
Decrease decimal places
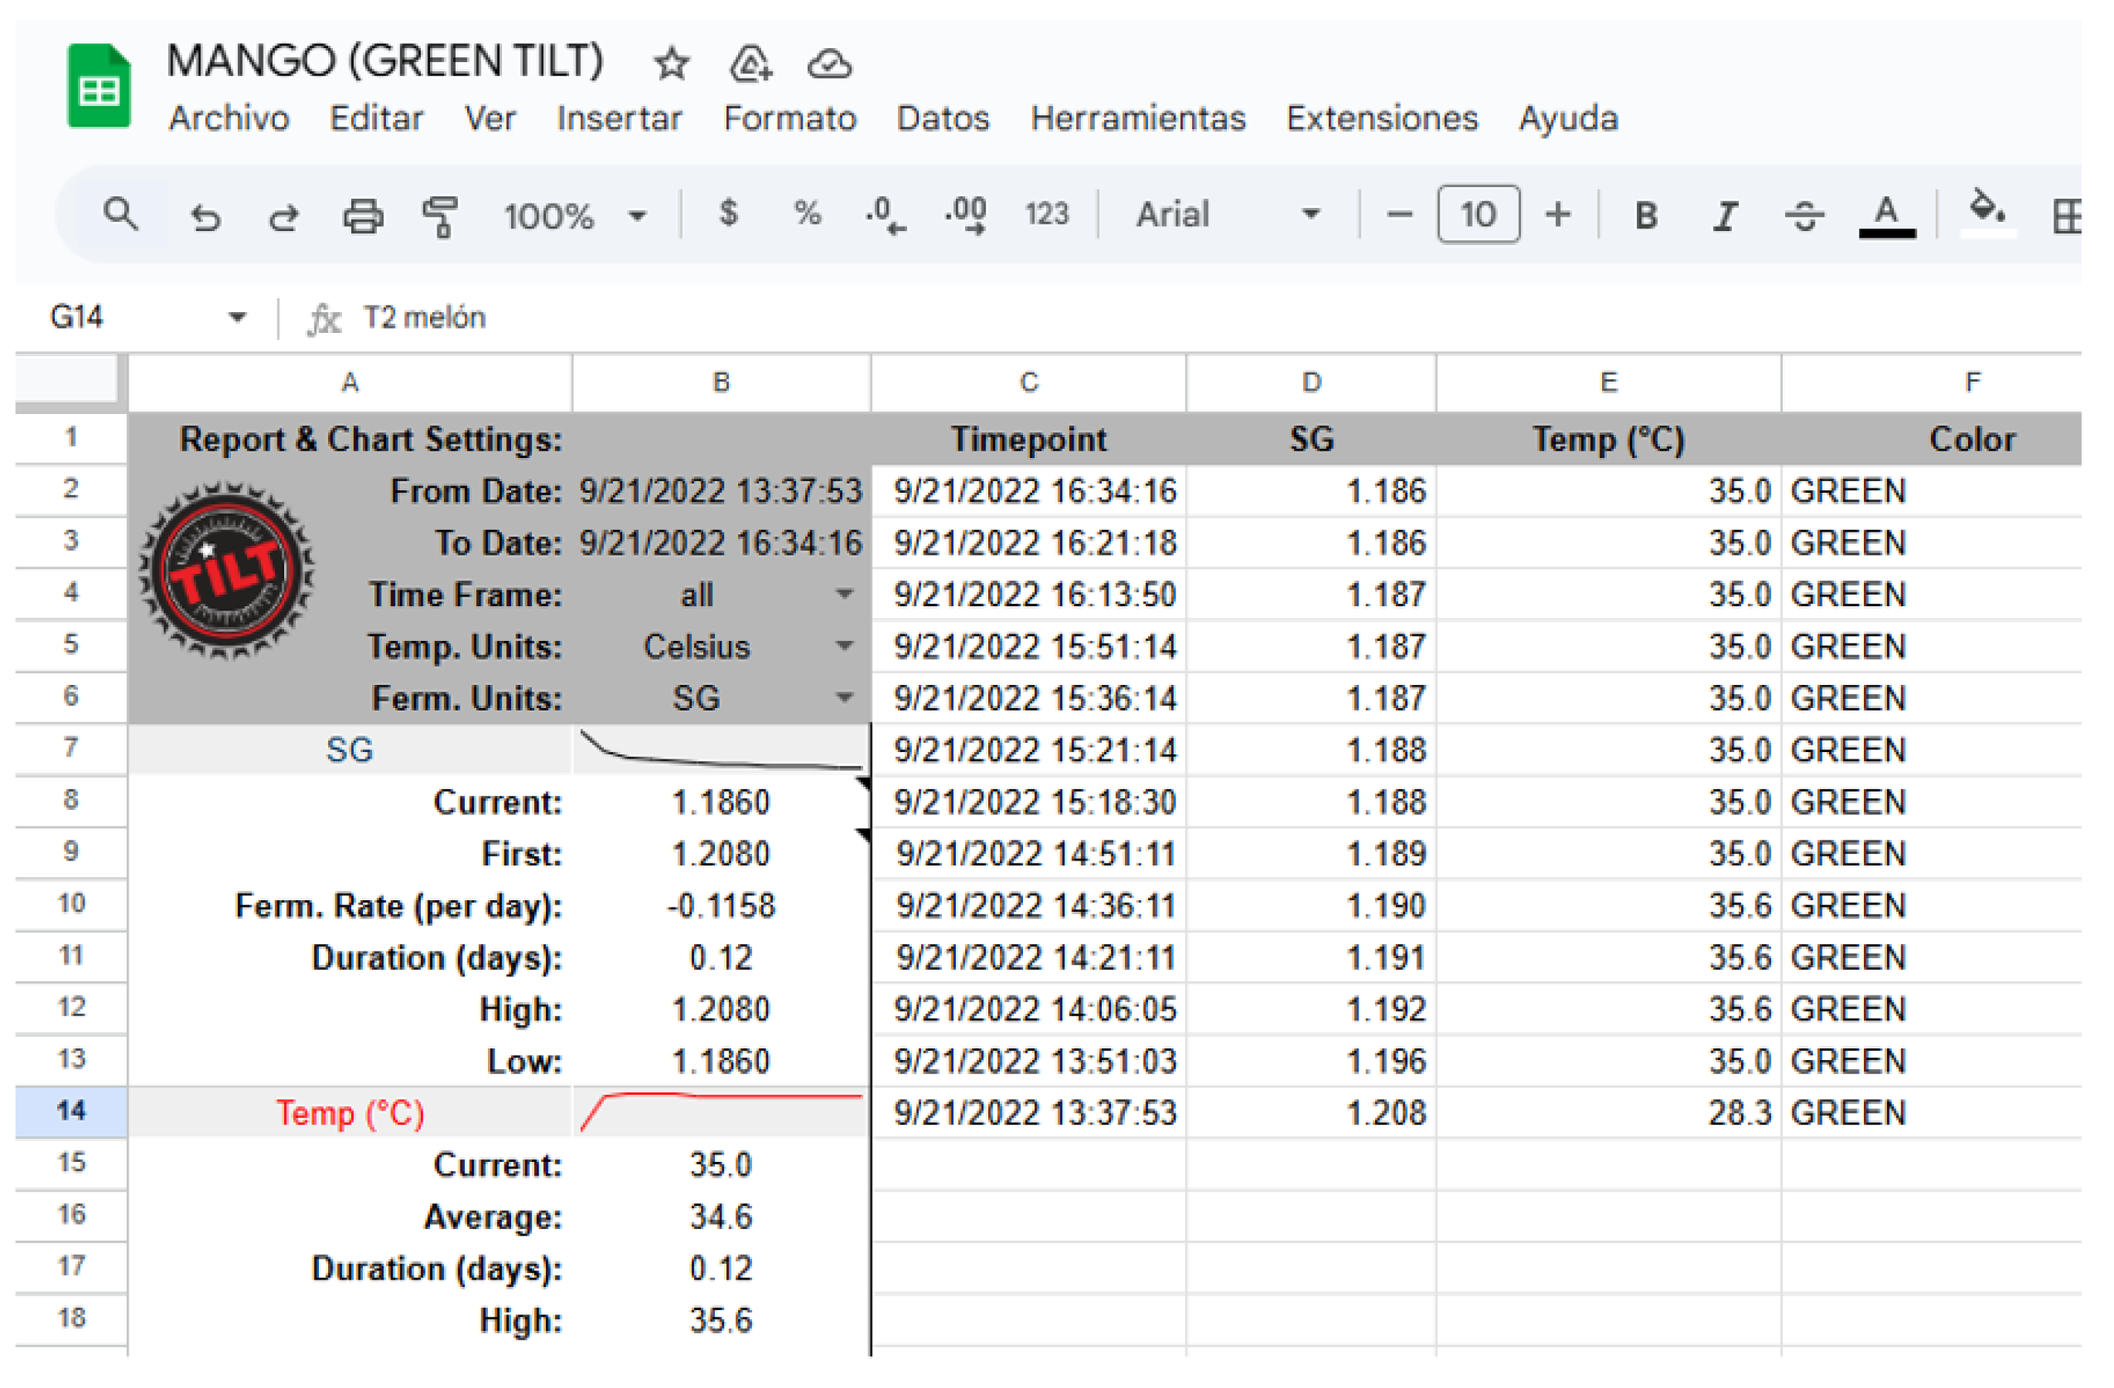884,214
